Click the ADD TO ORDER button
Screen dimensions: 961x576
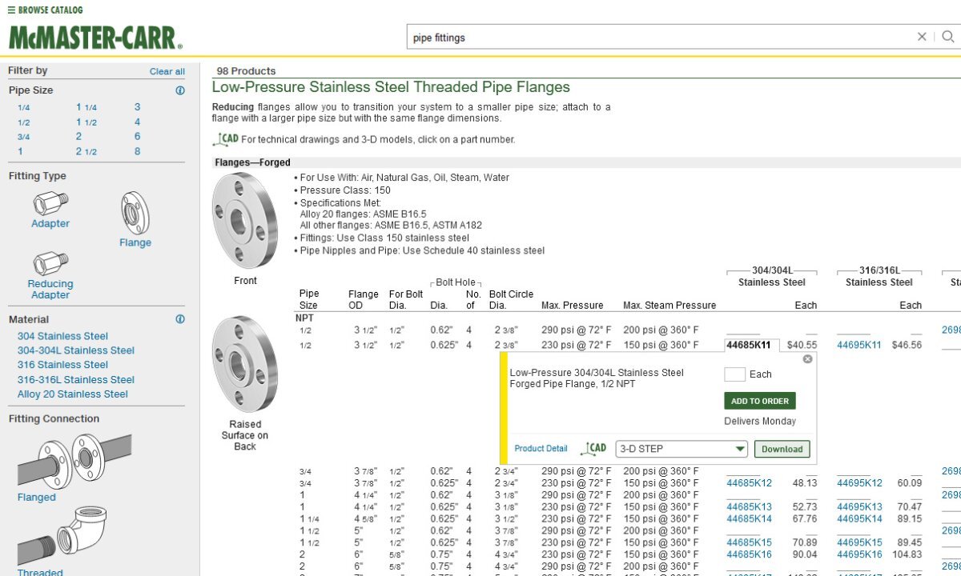tap(760, 401)
